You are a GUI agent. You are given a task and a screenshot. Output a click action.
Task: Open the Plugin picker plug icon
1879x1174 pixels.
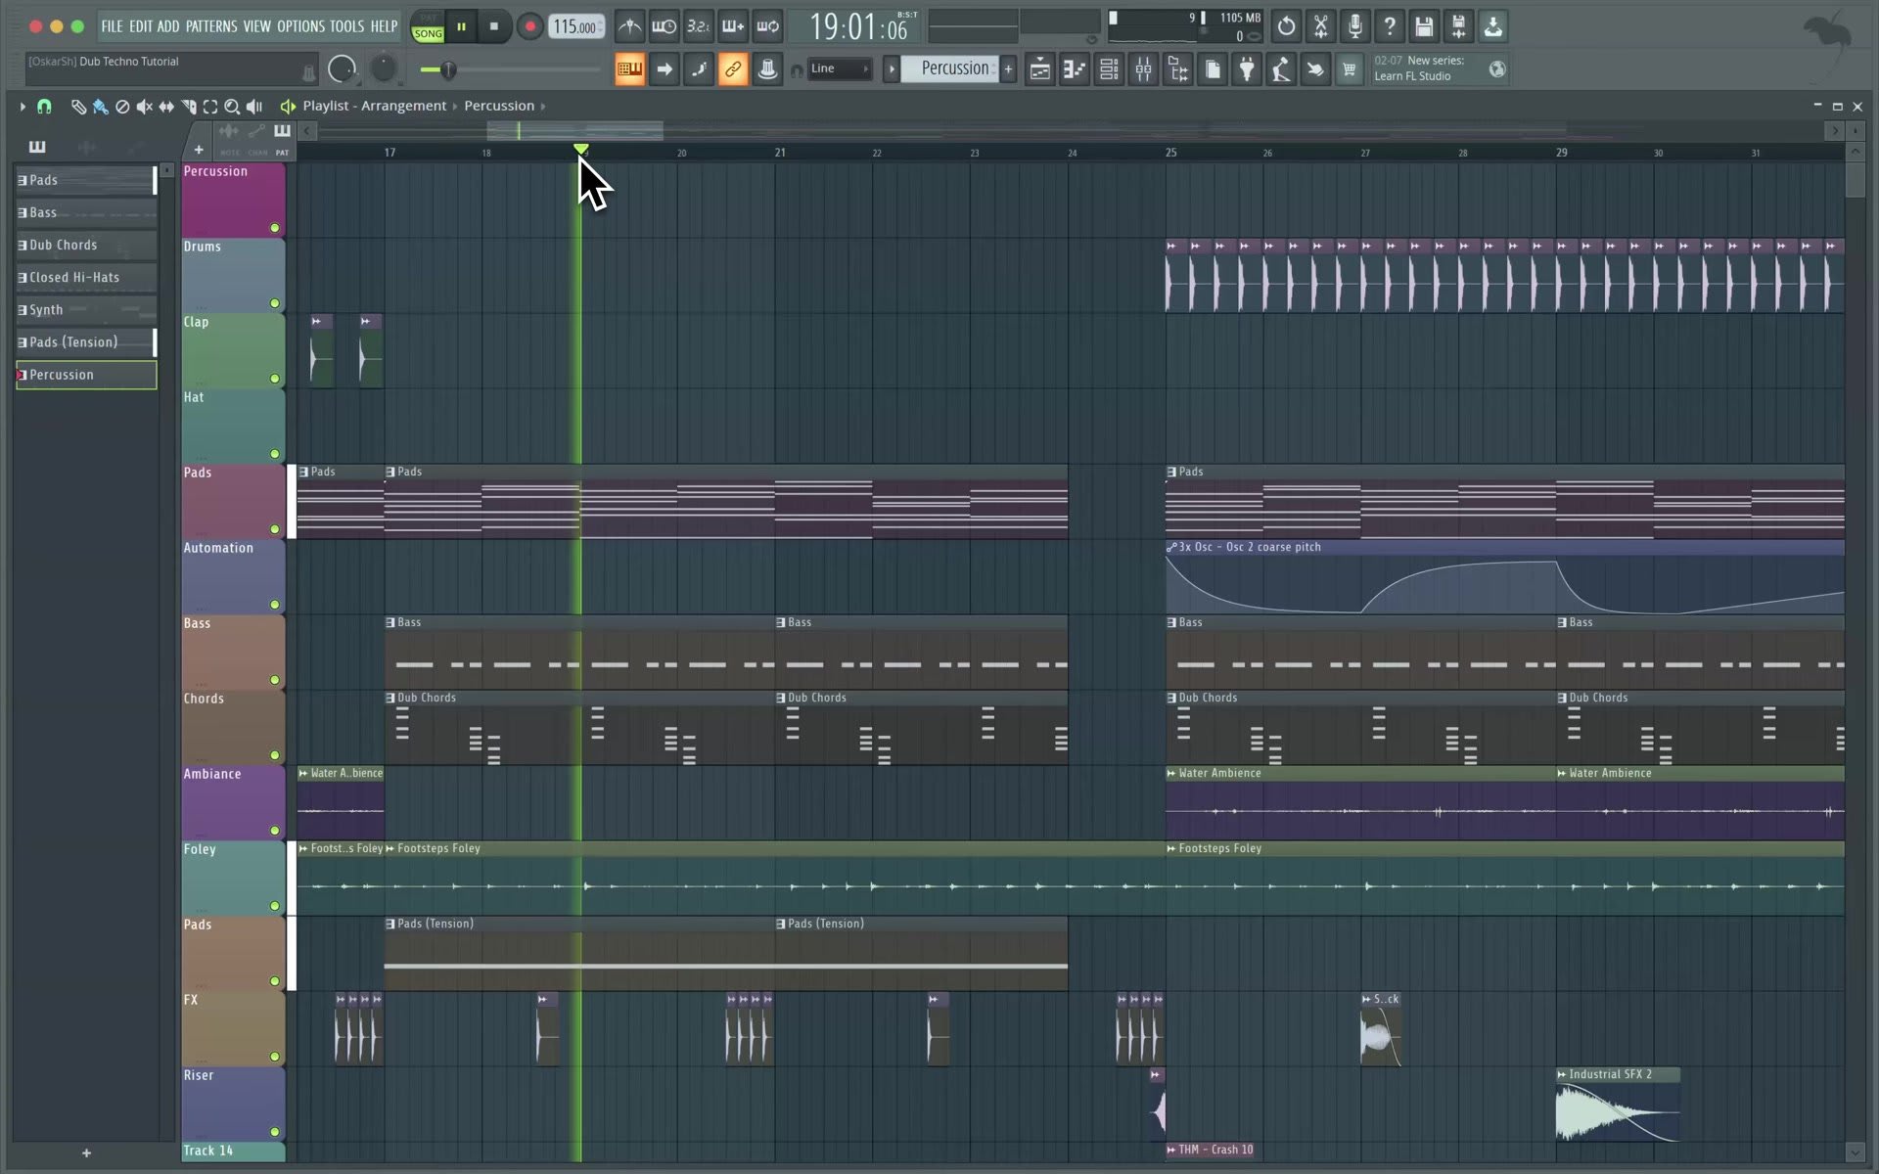1246,69
